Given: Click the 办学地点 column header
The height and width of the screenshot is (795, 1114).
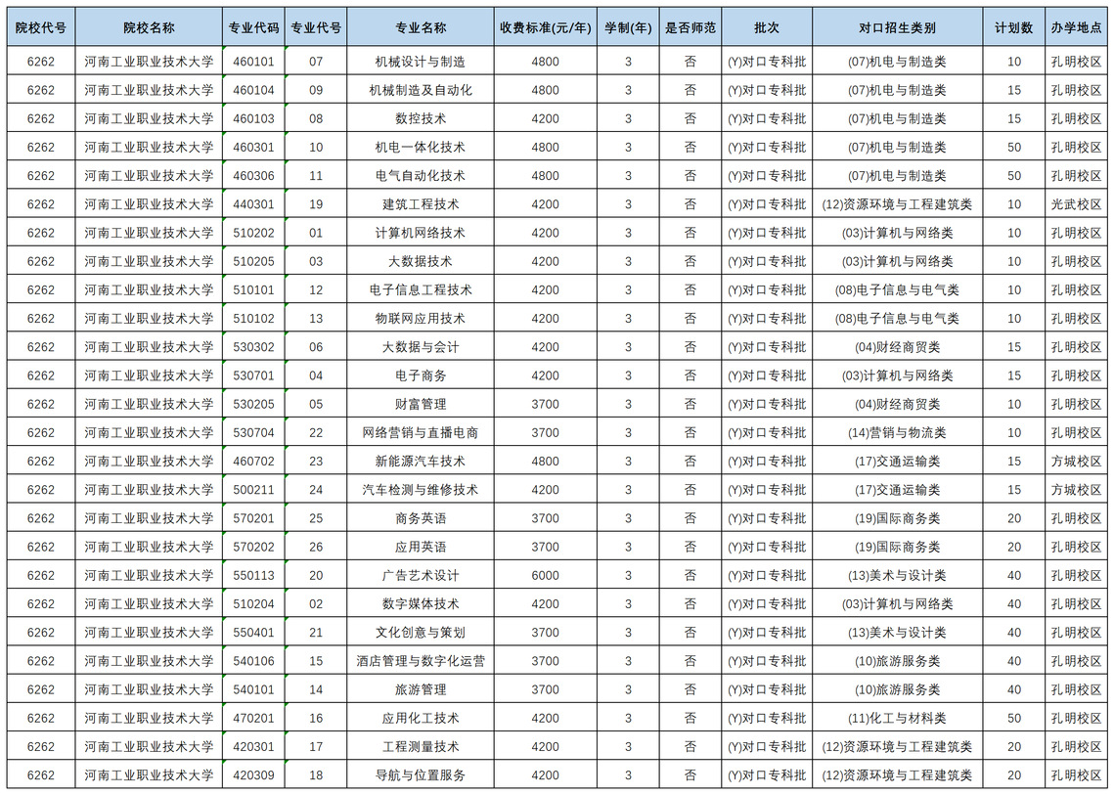Looking at the screenshot, I should (1076, 28).
